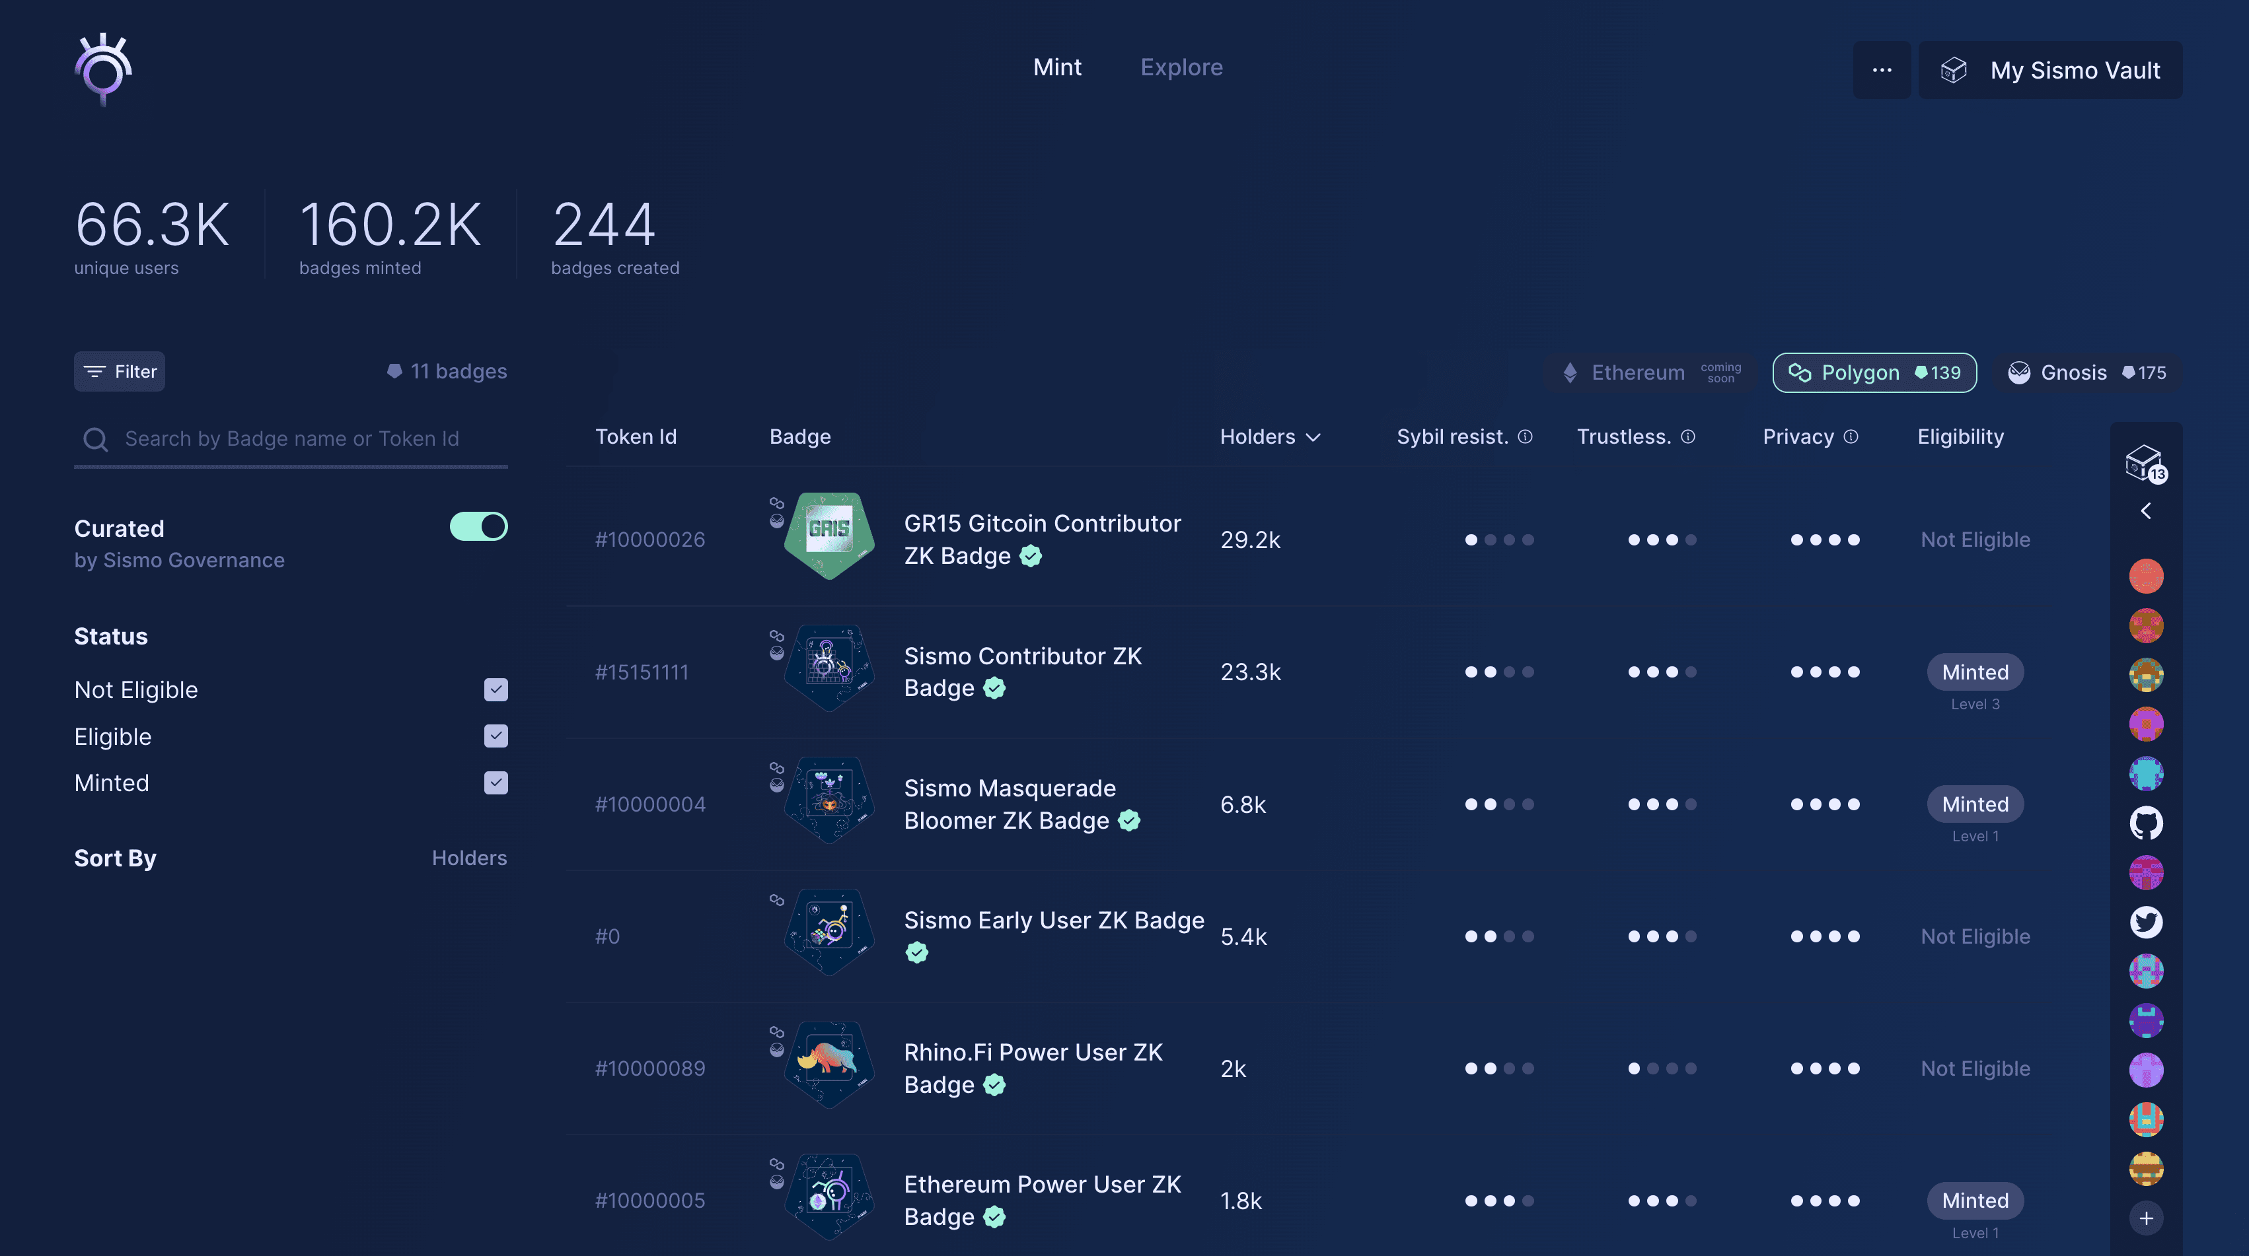Uncheck the Minted status checkbox
The image size is (2249, 1256).
pos(496,782)
